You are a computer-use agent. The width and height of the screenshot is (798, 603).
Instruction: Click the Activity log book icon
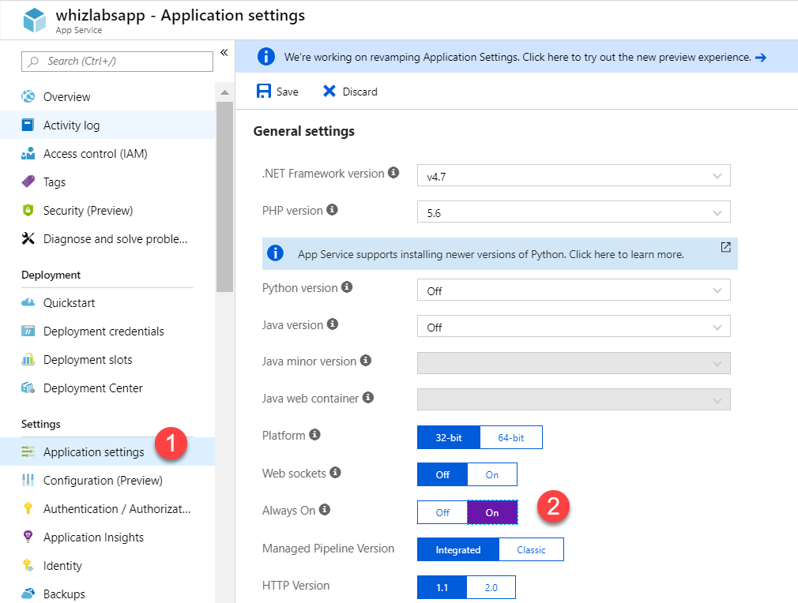28,125
